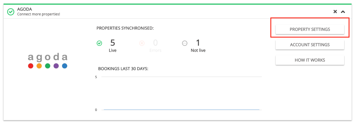Select the 5 Live properties count

[x=113, y=43]
